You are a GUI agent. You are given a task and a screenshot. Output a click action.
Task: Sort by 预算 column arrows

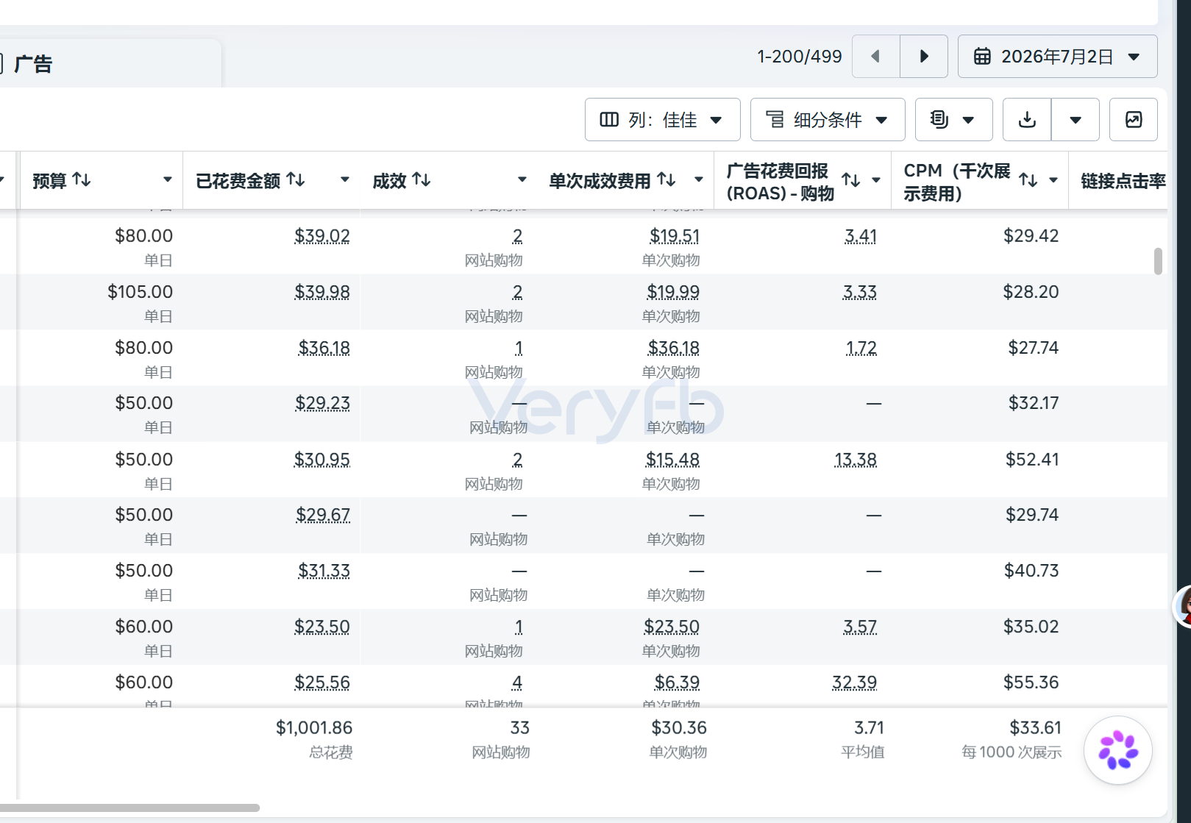click(x=82, y=179)
